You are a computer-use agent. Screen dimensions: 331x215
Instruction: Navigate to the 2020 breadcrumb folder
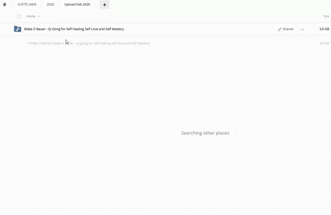pos(50,4)
